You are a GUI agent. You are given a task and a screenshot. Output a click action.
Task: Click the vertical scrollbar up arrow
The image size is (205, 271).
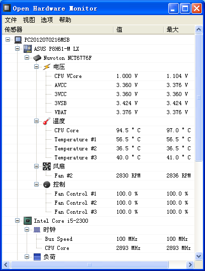(x=198, y=29)
